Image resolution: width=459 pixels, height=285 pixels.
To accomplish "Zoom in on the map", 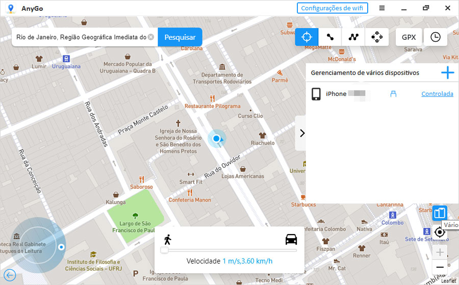I will (x=440, y=252).
